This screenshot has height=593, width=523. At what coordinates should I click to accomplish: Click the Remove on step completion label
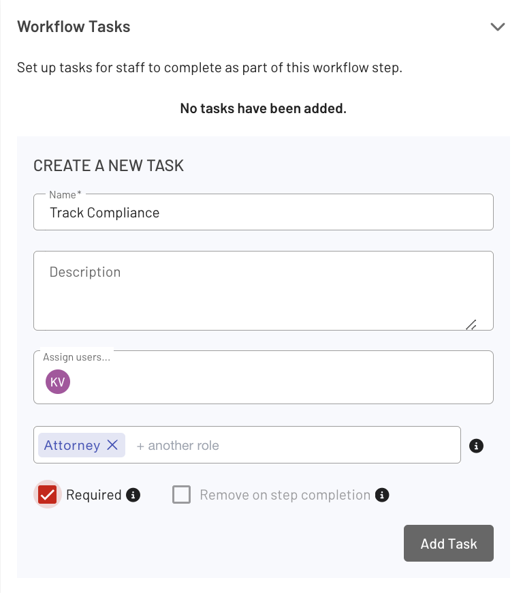click(285, 495)
